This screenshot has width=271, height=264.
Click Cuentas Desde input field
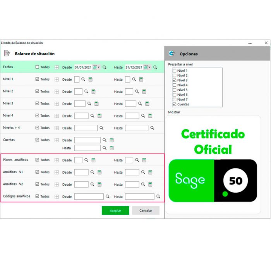(87, 140)
